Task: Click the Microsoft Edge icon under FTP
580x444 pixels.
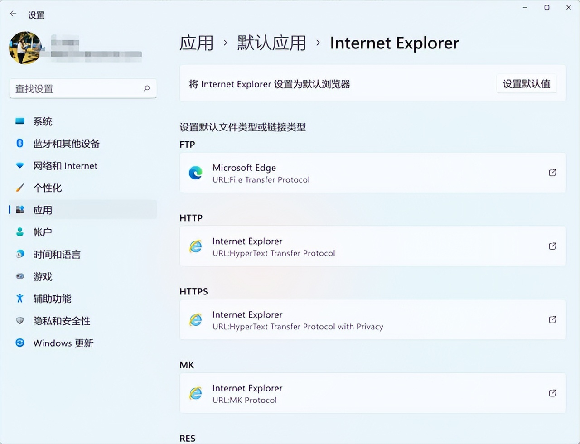Action: point(195,173)
